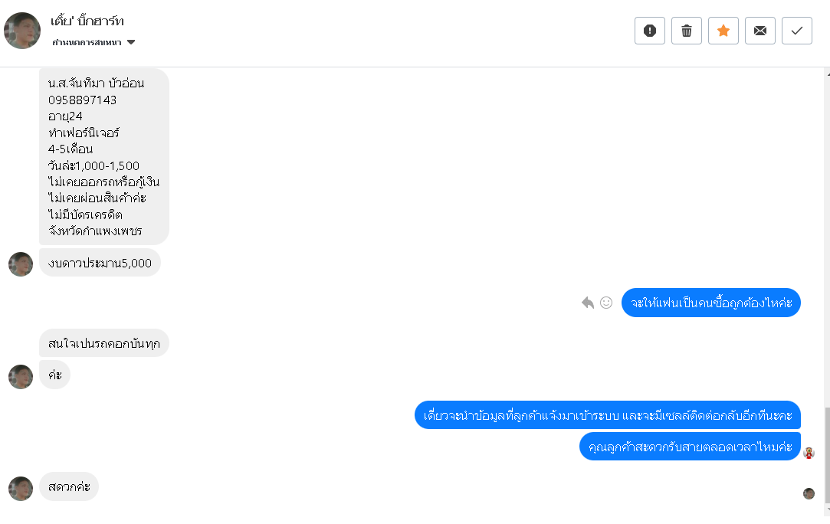Reply to message using arrow icon

pos(588,303)
